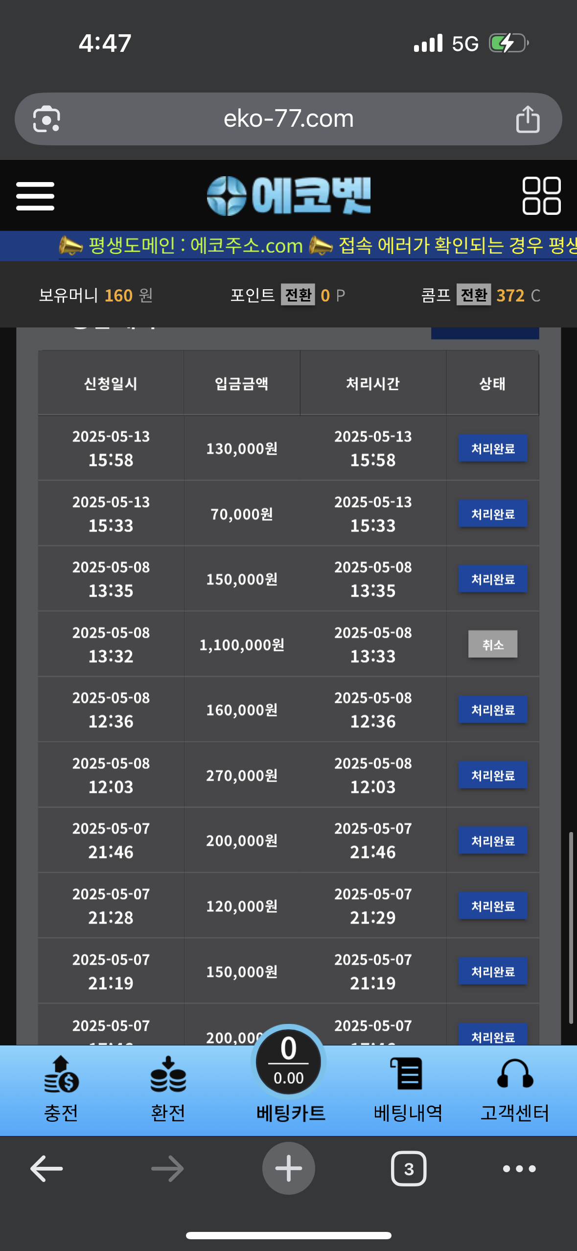Tap the browser share icon

point(528,119)
